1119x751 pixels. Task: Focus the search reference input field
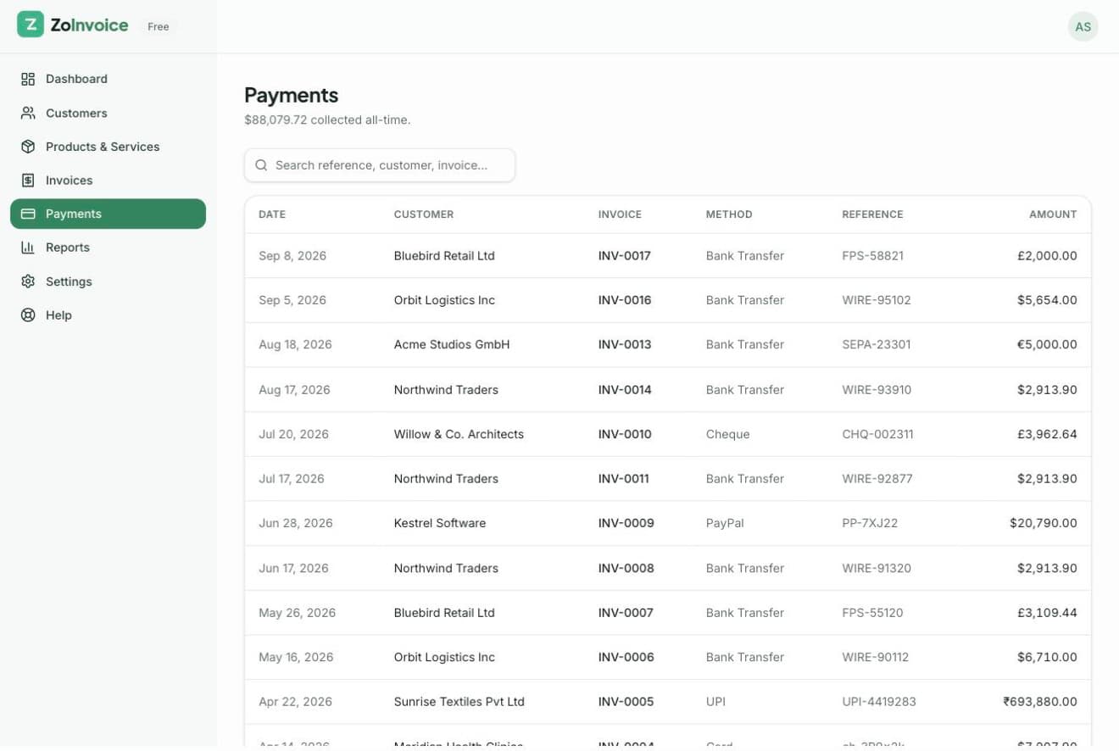380,165
